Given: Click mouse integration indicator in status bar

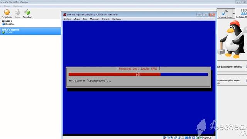Looking at the screenshot, I should pos(197,137).
